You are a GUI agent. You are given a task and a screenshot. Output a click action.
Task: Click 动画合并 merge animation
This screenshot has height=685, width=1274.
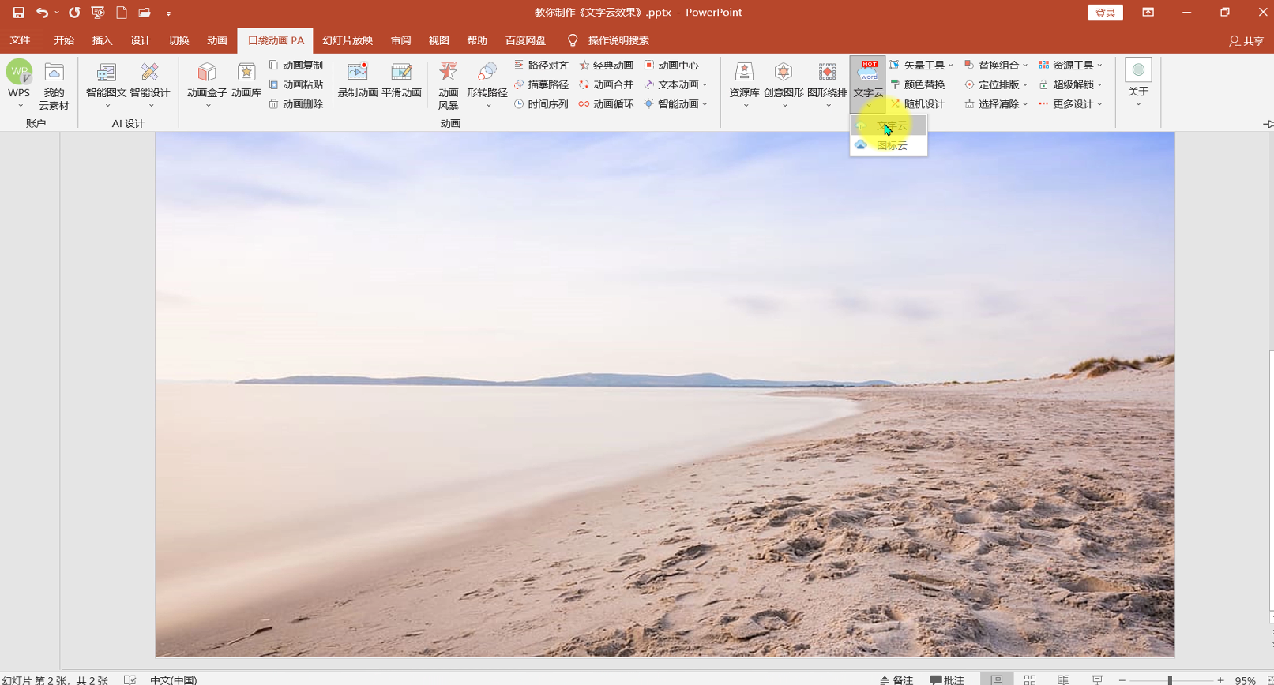coord(607,84)
